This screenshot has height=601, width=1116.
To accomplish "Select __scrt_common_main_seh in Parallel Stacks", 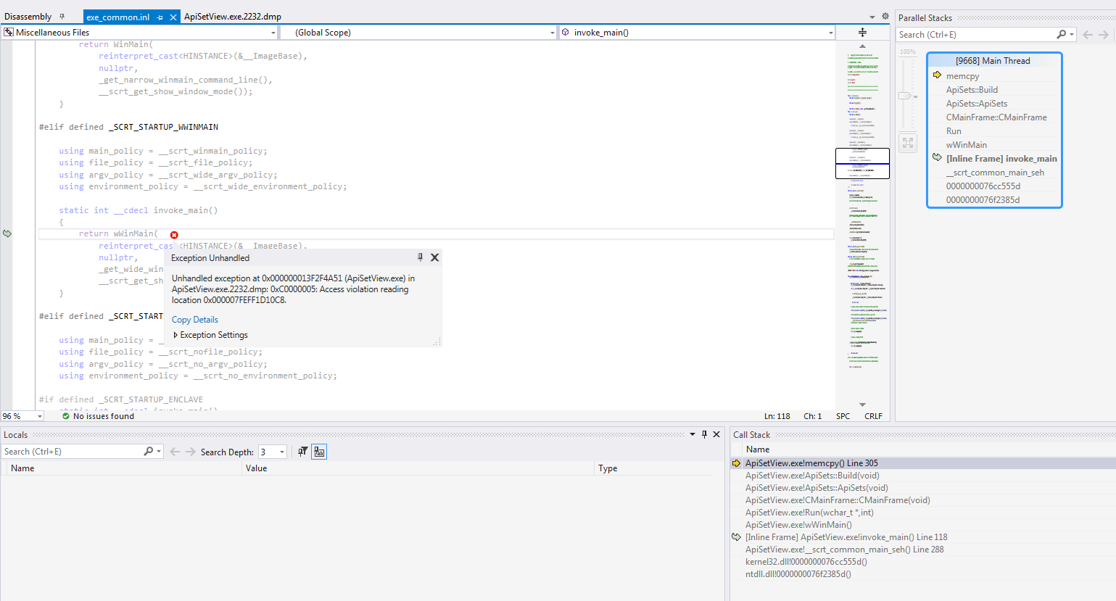I will [x=995, y=173].
